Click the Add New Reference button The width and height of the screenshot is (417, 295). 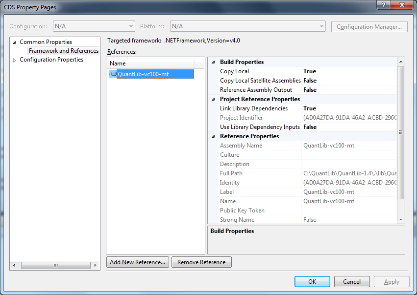coord(138,262)
